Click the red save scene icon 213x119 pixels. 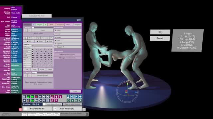36,97
